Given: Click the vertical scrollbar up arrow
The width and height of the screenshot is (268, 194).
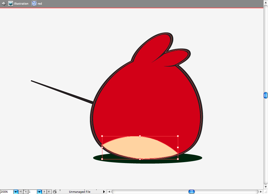Looking at the screenshot, I should coord(266,3).
